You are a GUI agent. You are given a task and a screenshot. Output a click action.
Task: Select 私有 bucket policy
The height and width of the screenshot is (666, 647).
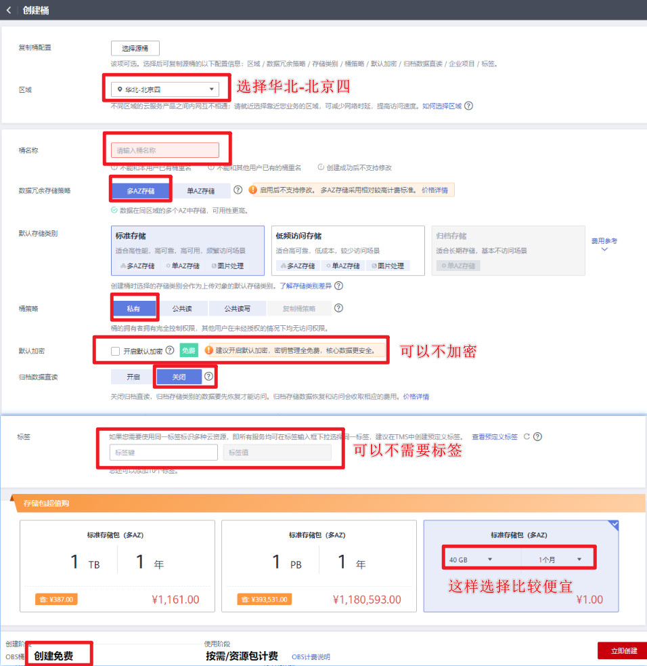pyautogui.click(x=133, y=308)
